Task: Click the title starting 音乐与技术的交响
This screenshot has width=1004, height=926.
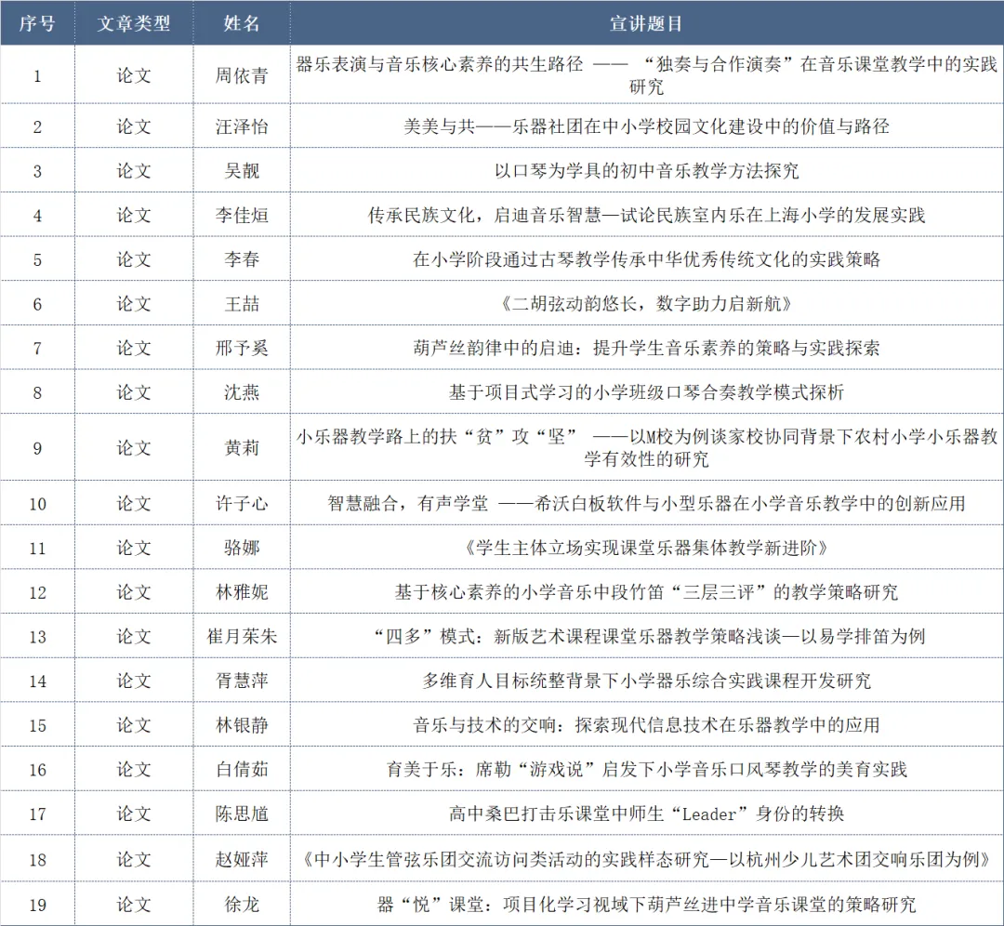Action: 646,725
